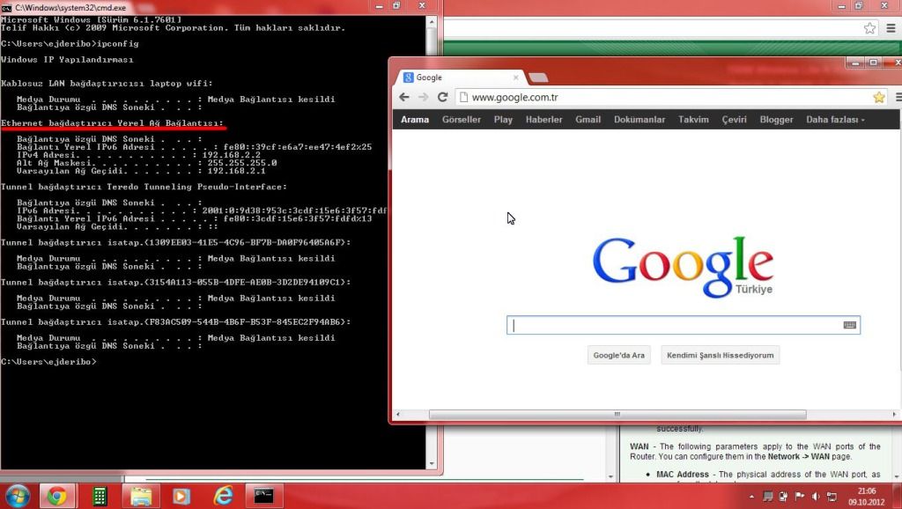Screen dimensions: 902x509
Task: Click 'Kablosuz LAN bağdaştırıcısı laptop wifi:' line
Action: click(x=107, y=84)
